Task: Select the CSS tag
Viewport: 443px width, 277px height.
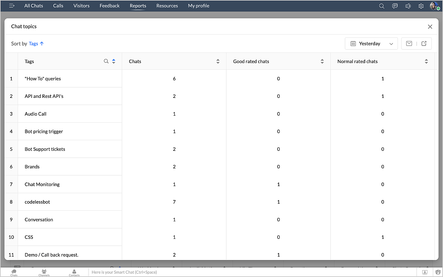Action: [x=29, y=237]
